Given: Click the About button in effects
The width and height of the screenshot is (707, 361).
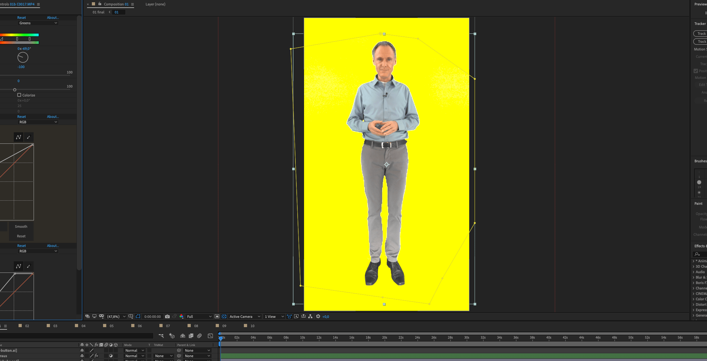Looking at the screenshot, I should pos(52,18).
